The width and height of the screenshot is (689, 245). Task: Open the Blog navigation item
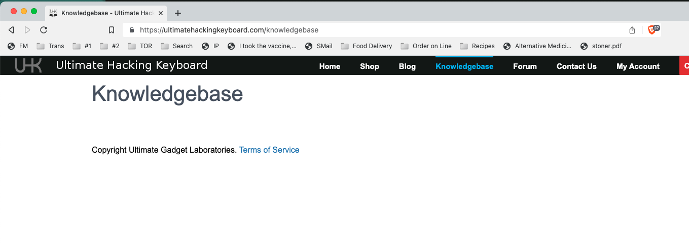(x=407, y=66)
